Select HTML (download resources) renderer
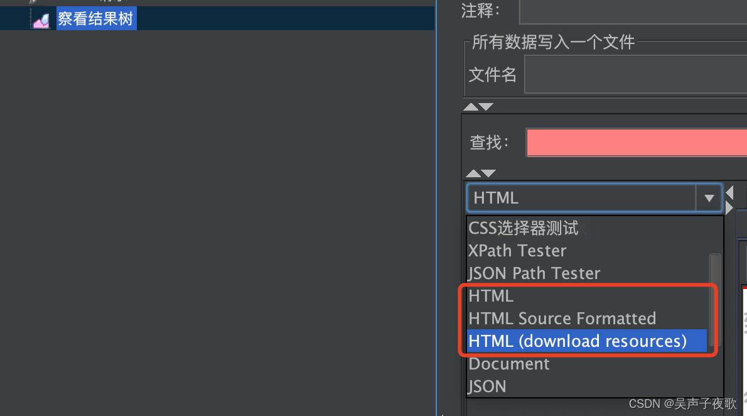 pyautogui.click(x=578, y=341)
